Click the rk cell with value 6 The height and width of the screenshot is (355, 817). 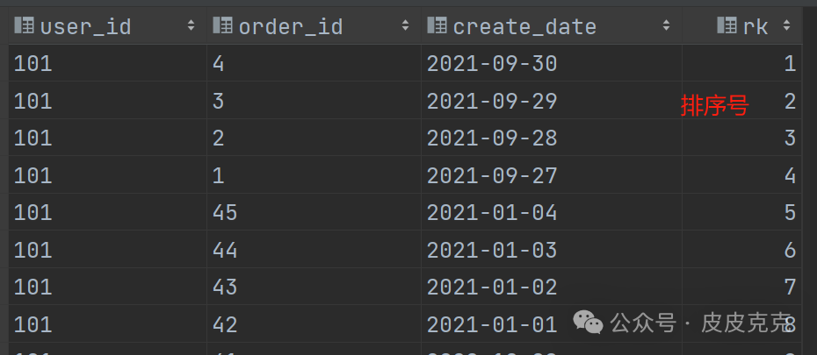tap(790, 250)
